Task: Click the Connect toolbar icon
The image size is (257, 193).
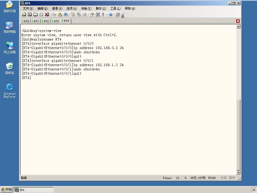Action: coord(24,15)
